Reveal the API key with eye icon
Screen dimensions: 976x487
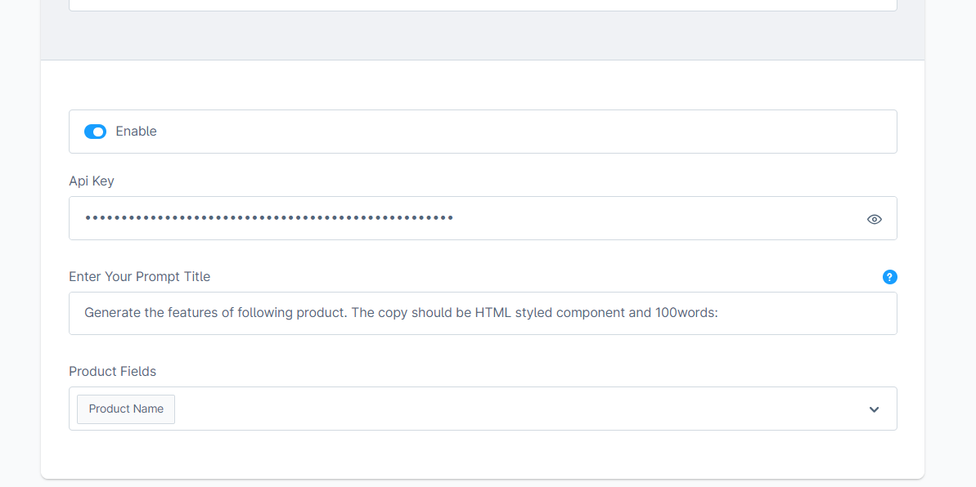pyautogui.click(x=874, y=219)
